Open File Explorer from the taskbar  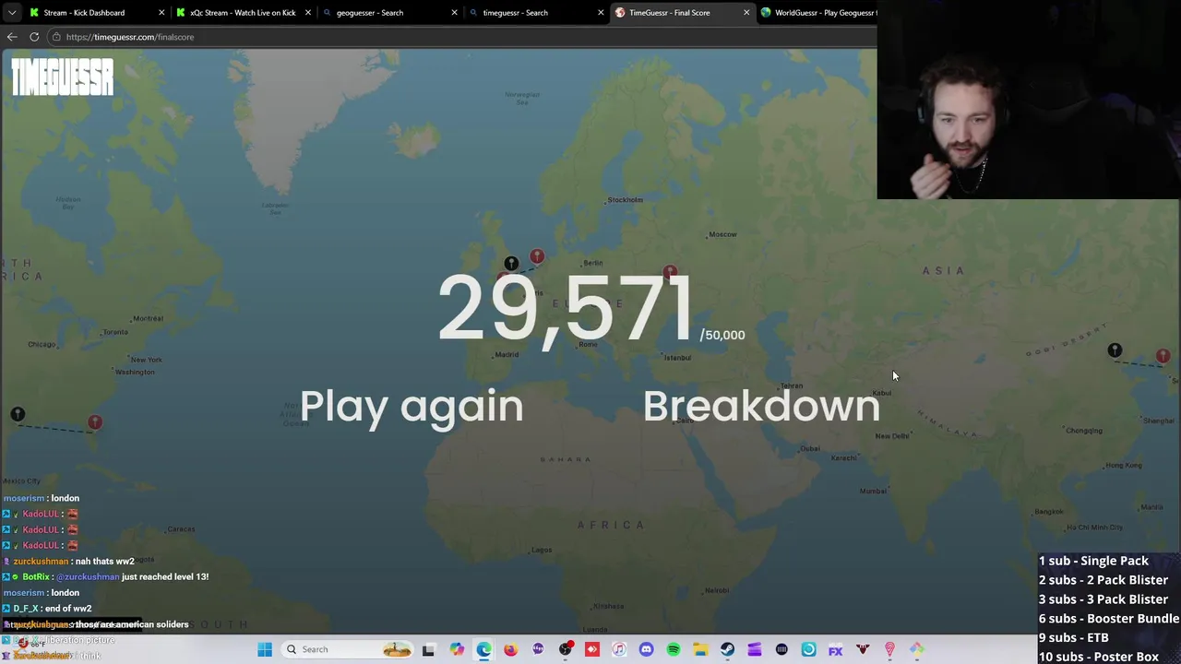coord(700,649)
